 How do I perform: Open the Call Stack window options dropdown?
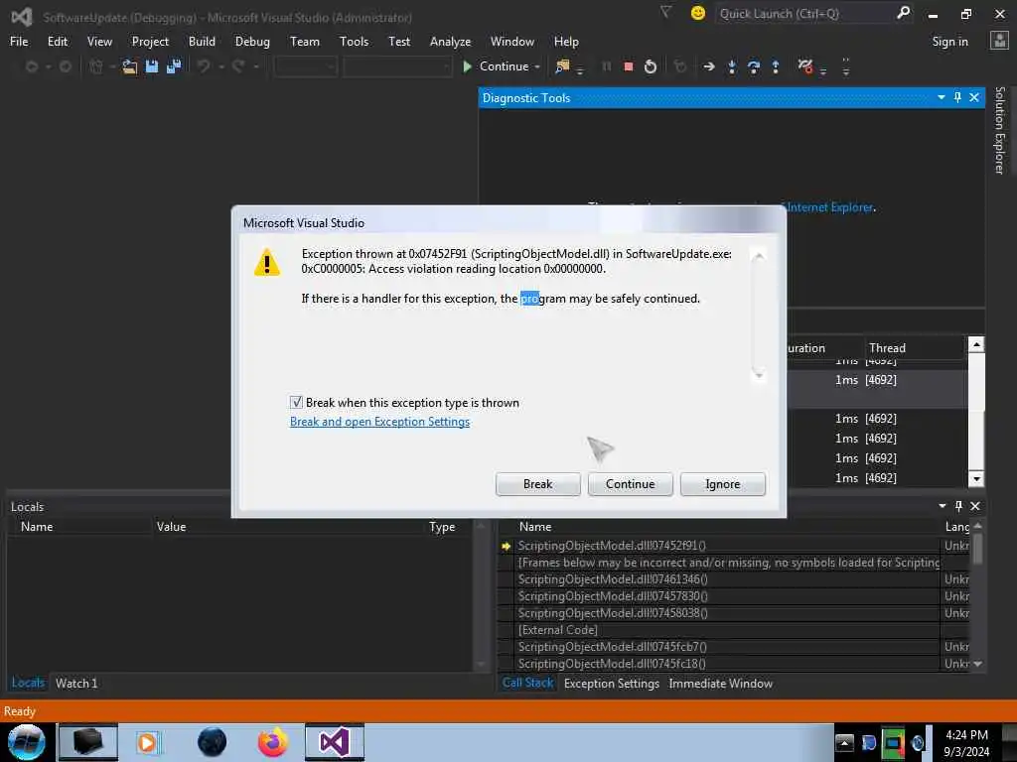point(943,506)
